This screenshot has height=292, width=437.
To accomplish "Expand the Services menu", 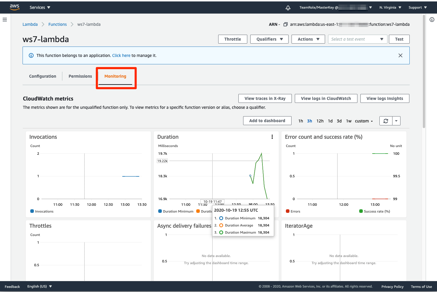I will (40, 7).
